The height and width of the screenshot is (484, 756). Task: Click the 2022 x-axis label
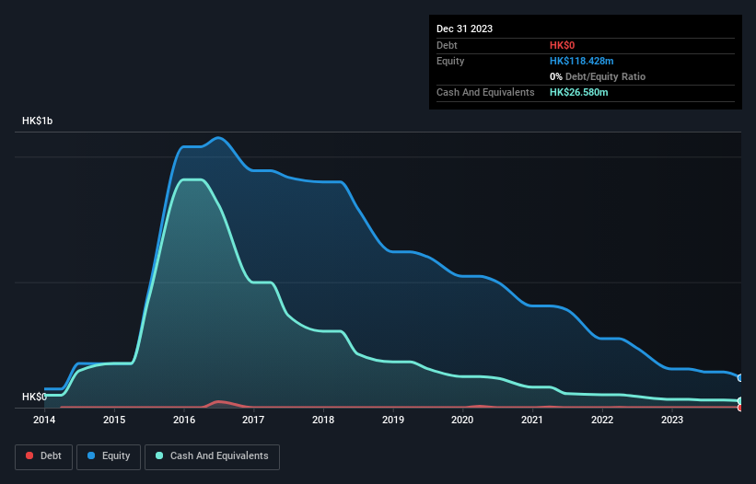click(602, 420)
